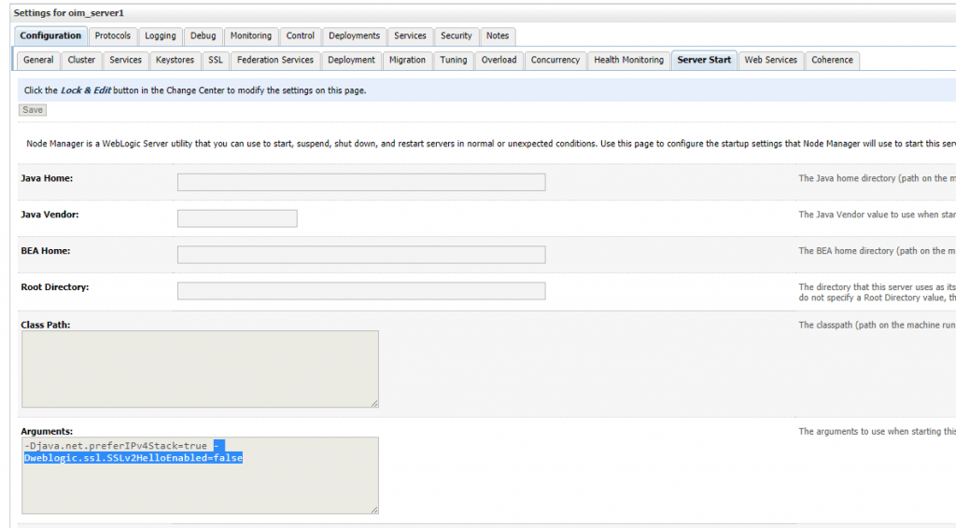Select the Control tab

tap(301, 35)
